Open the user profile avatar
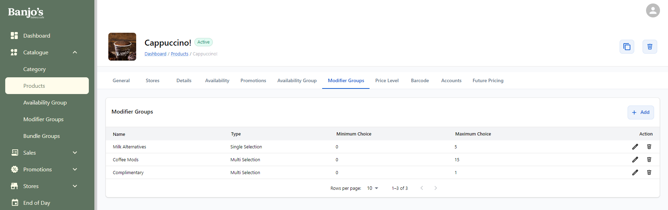 pyautogui.click(x=653, y=10)
